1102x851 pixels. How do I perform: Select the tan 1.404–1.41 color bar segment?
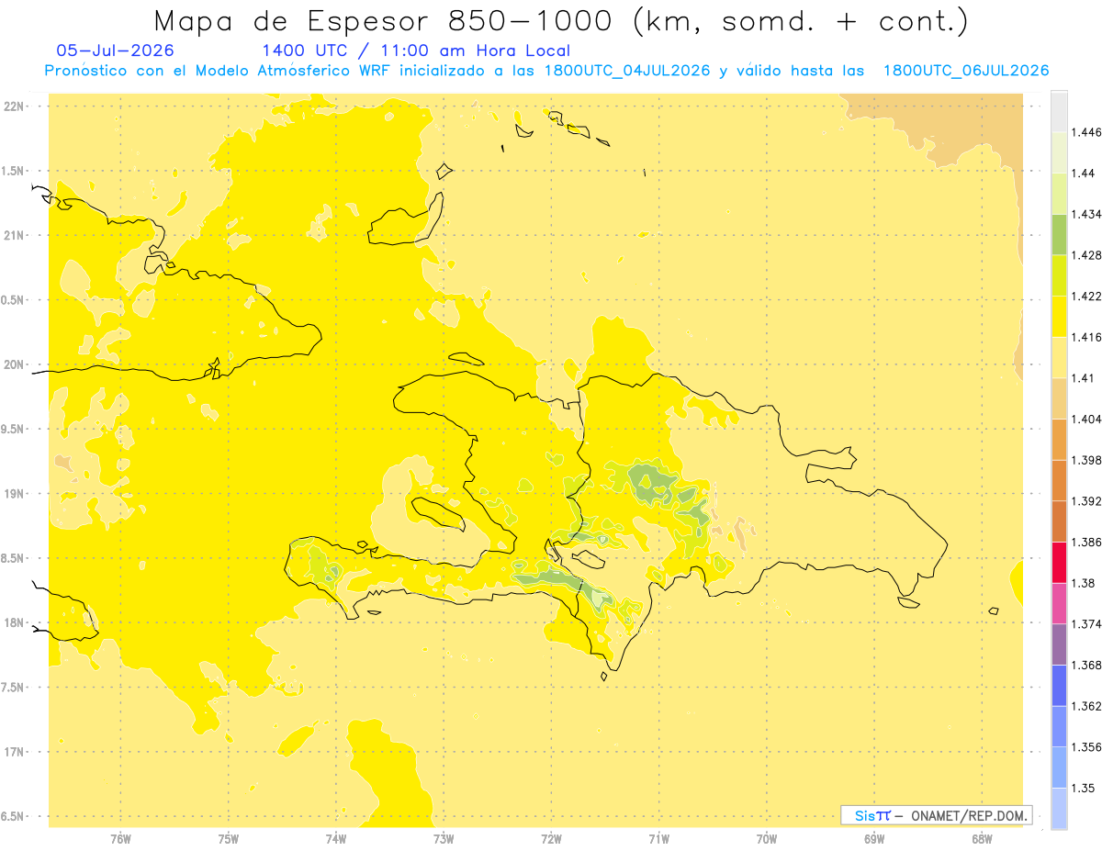1059,398
